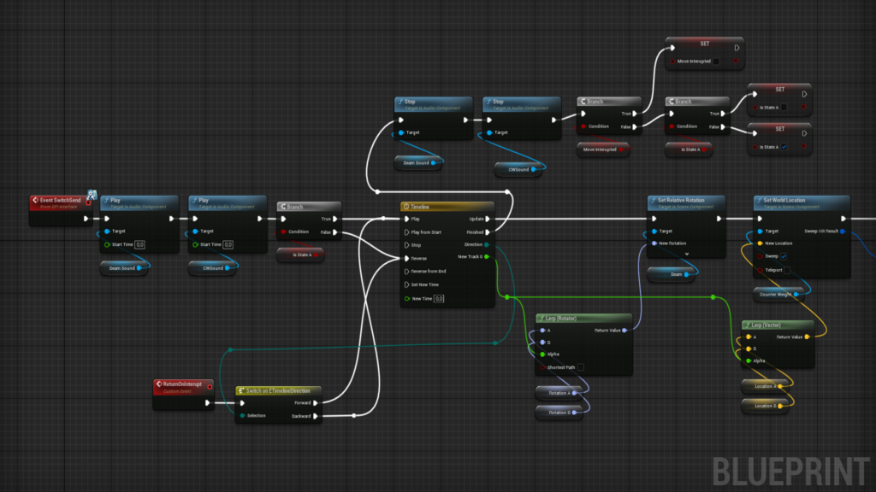Select the Lerp (Vector) node title

[766, 325]
